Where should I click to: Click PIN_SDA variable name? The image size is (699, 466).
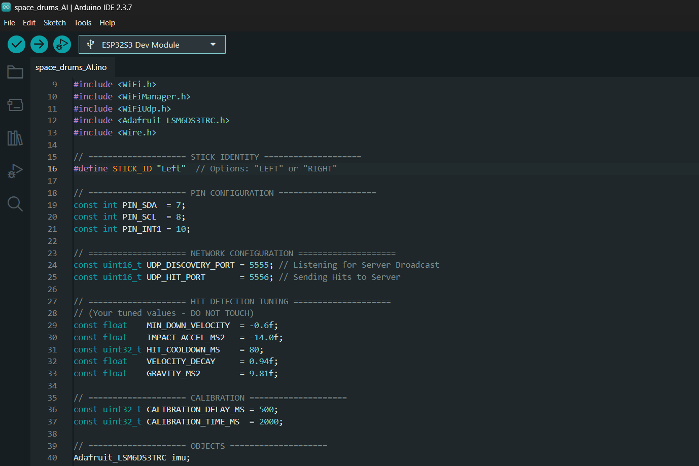point(139,205)
